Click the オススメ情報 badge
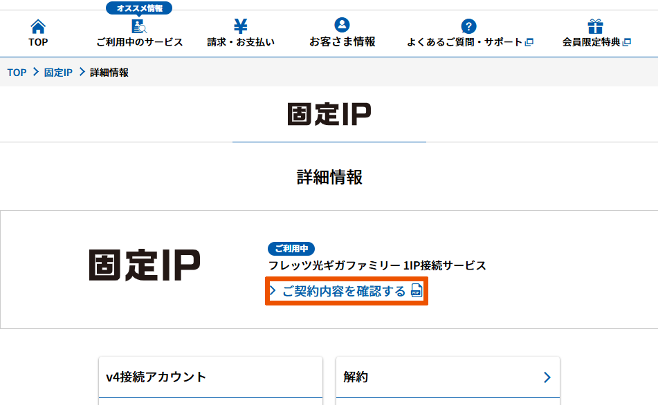658x405 pixels. pos(139,8)
